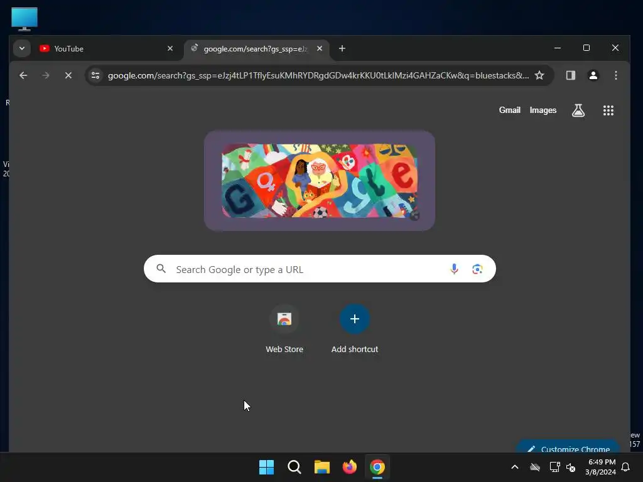Open the tab search dropdown arrow
643x482 pixels.
point(22,48)
